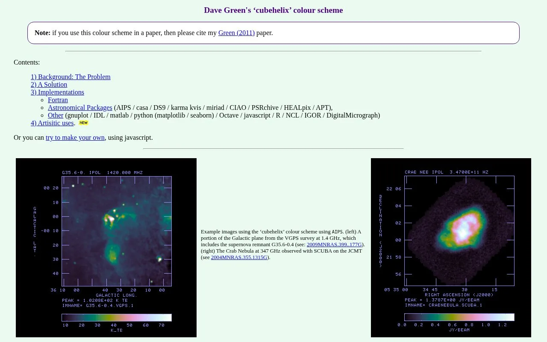Open the Implementations section link
The image size is (547, 342).
click(57, 92)
